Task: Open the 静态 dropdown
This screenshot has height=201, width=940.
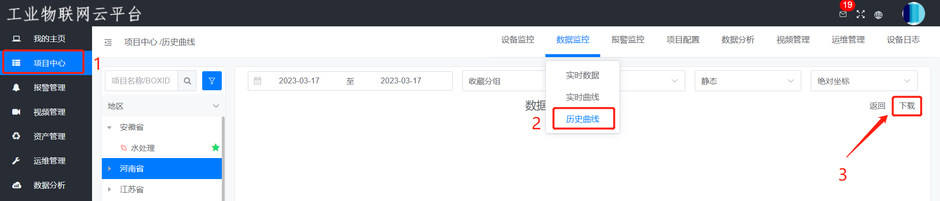Action: (748, 81)
